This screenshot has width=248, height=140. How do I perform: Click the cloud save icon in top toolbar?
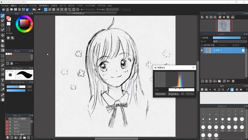(x=3, y=9)
